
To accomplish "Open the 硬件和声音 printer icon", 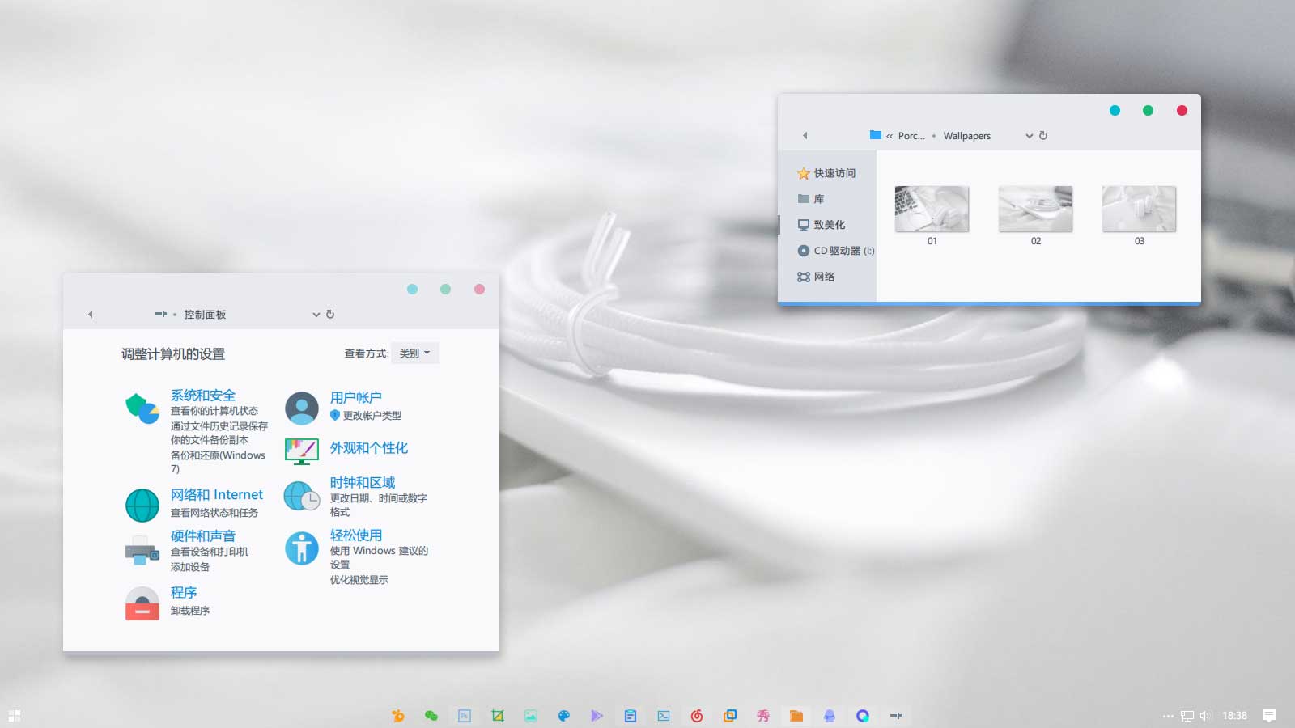I will 142,551.
